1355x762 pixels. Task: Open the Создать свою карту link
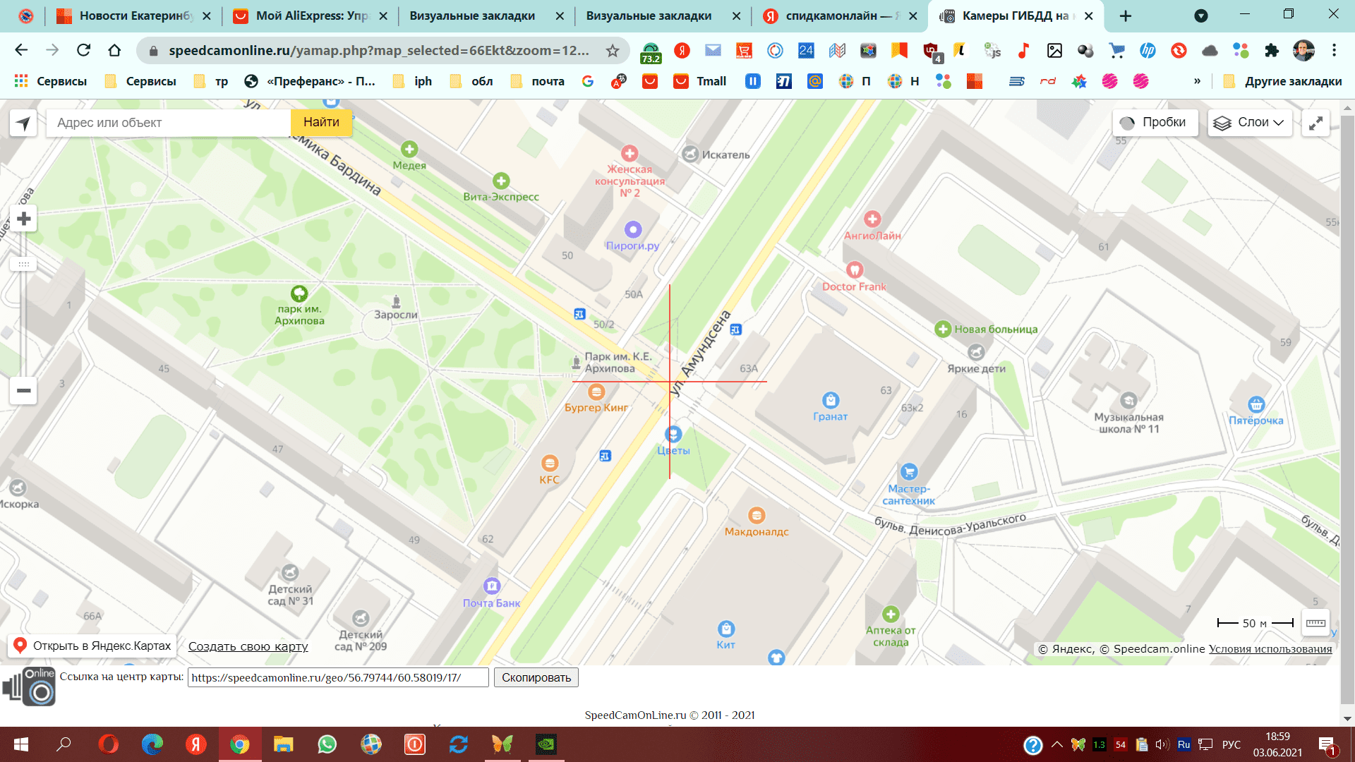248,646
